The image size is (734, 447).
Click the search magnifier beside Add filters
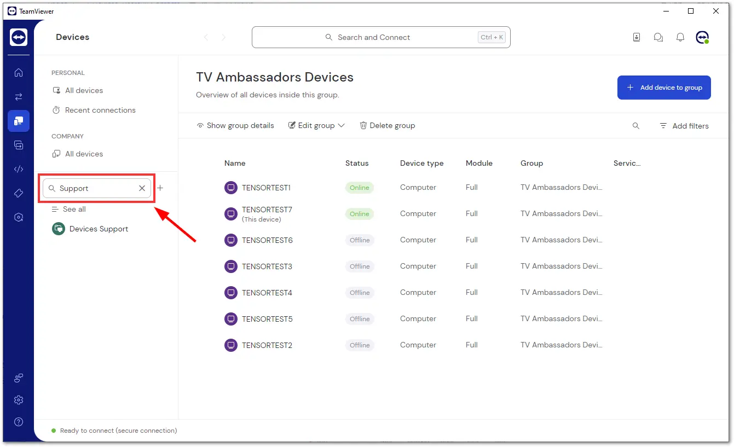[636, 126]
